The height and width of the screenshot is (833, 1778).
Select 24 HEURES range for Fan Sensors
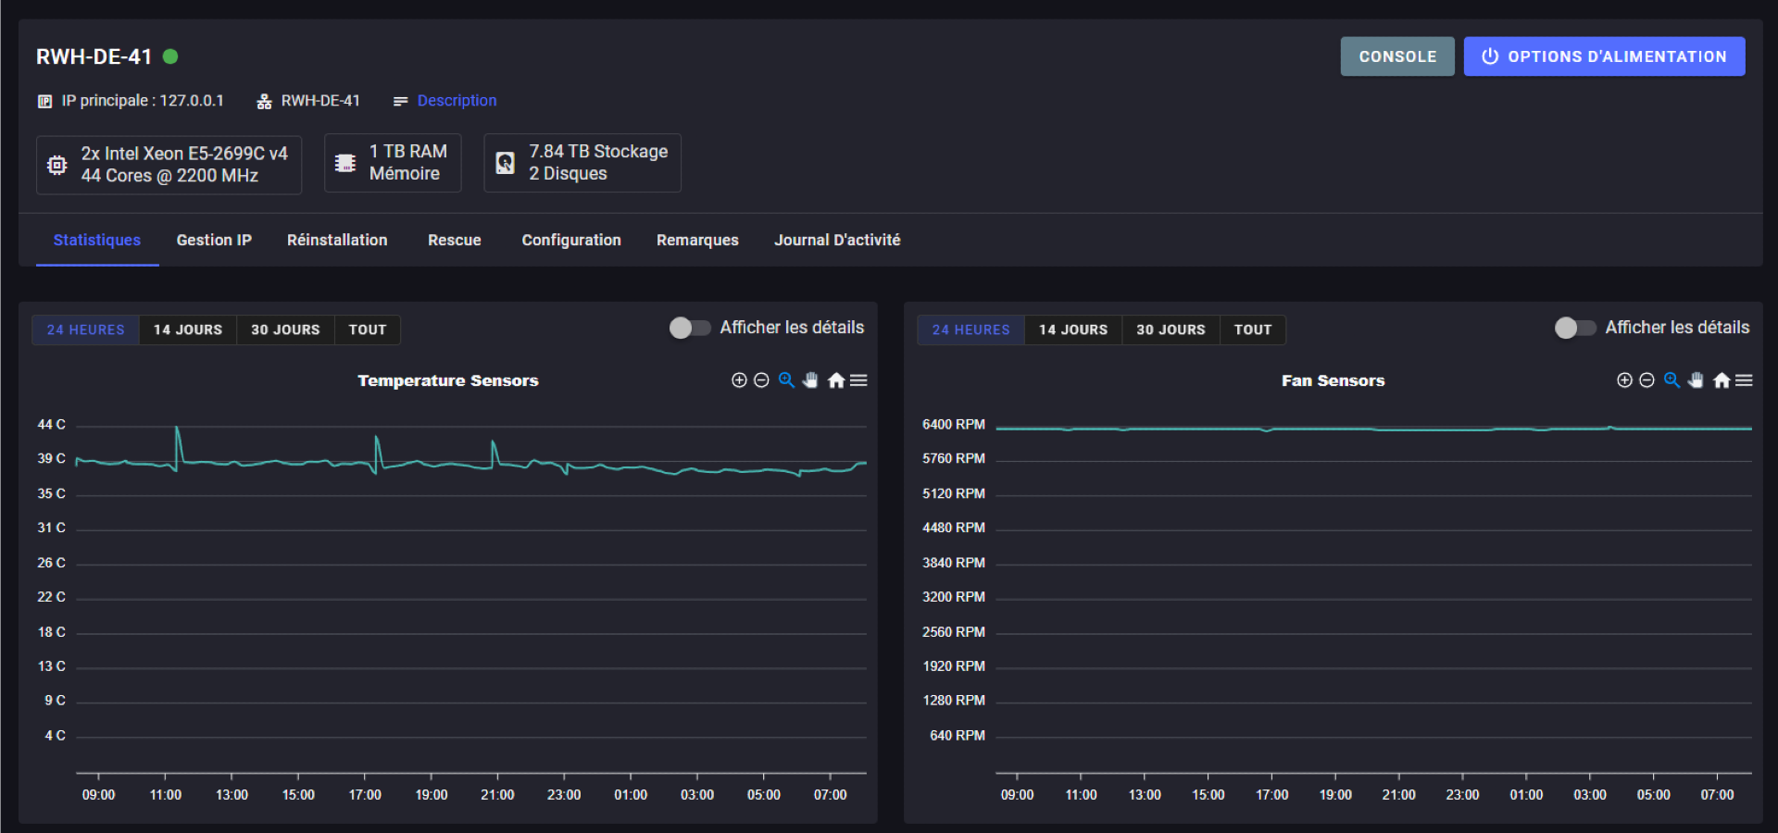[971, 329]
